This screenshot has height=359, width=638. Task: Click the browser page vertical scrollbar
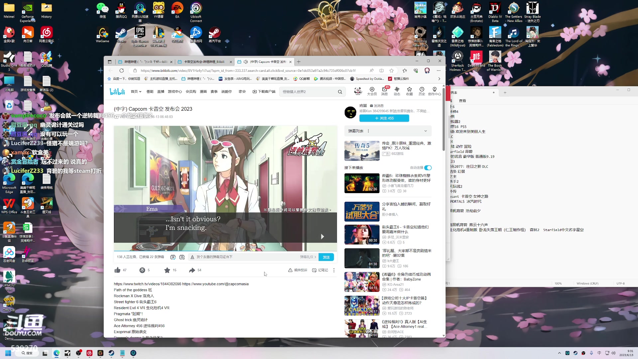(443, 120)
